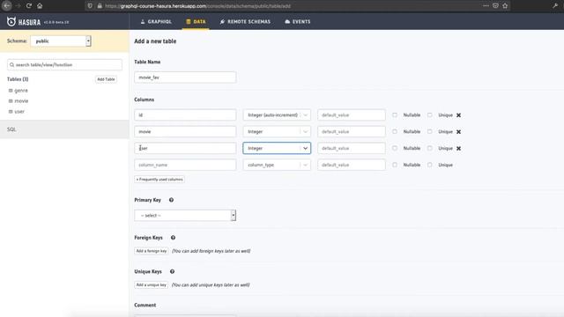Image resolution: width=564 pixels, height=317 pixels.
Task: Click the search magnifier icon
Action: tap(11, 64)
